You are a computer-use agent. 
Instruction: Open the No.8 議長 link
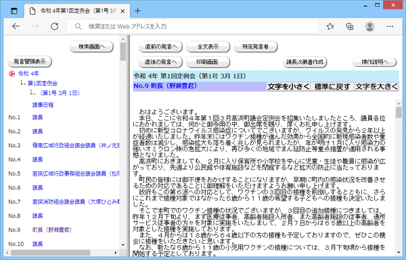pyautogui.click(x=37, y=216)
